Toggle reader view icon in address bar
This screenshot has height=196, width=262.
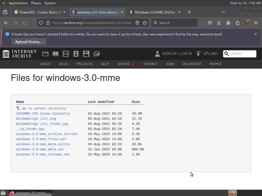[137, 23]
